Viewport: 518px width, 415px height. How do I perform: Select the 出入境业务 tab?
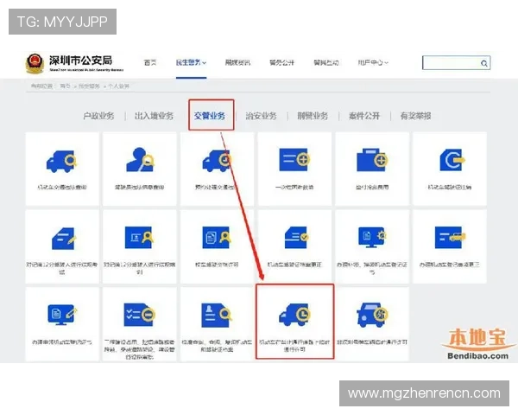[154, 116]
